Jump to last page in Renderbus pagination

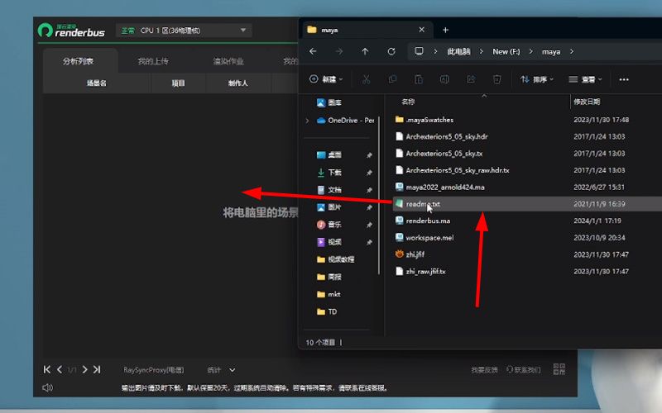coord(97,369)
